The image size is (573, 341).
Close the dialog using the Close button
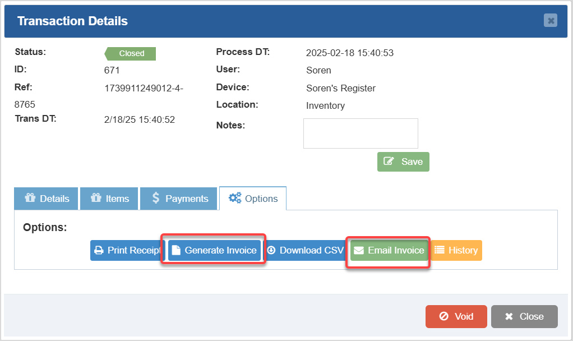[x=524, y=316]
